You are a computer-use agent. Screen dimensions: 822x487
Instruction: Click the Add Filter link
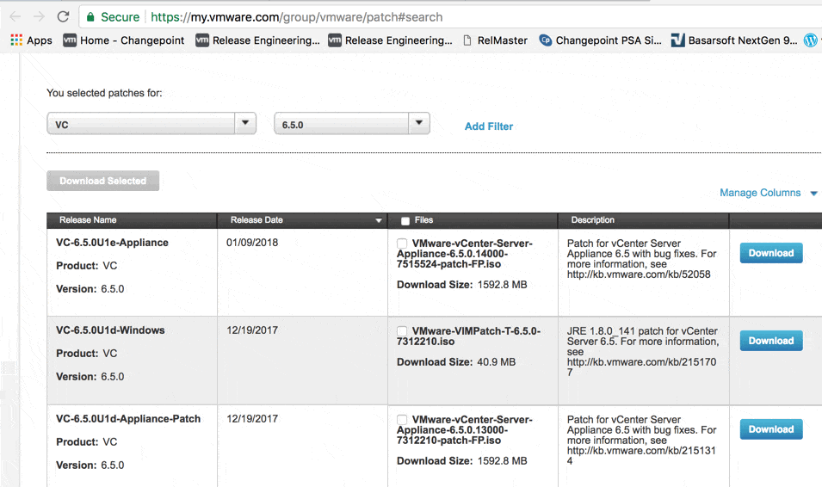point(488,126)
